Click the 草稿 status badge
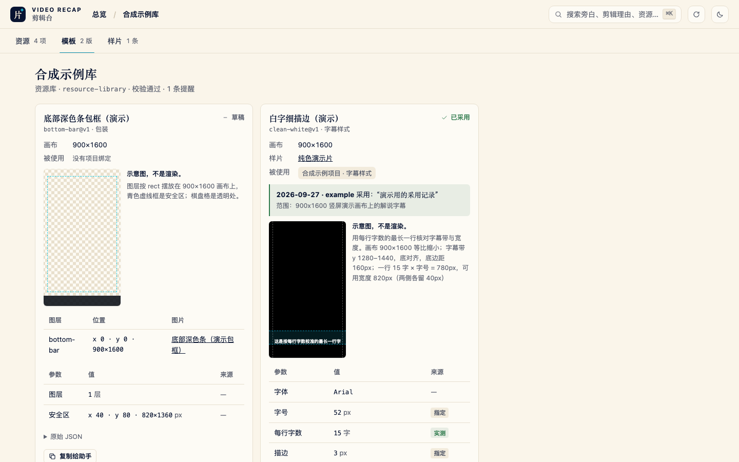 tap(234, 118)
